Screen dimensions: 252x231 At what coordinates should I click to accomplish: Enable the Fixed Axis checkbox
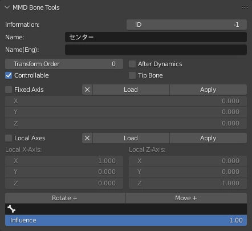pos(9,90)
